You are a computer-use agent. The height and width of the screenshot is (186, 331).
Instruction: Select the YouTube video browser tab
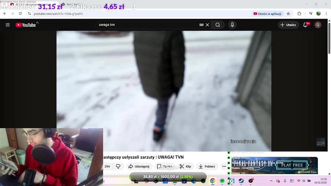(32, 4)
